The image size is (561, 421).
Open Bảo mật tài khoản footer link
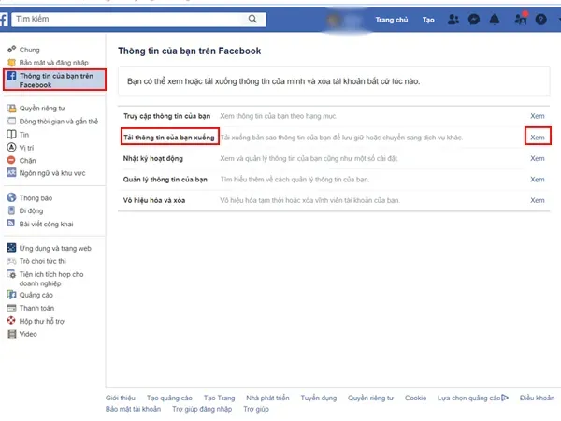click(133, 409)
